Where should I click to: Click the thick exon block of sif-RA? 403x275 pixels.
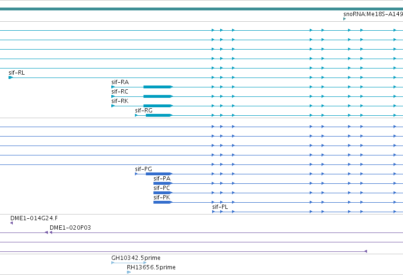click(x=157, y=87)
